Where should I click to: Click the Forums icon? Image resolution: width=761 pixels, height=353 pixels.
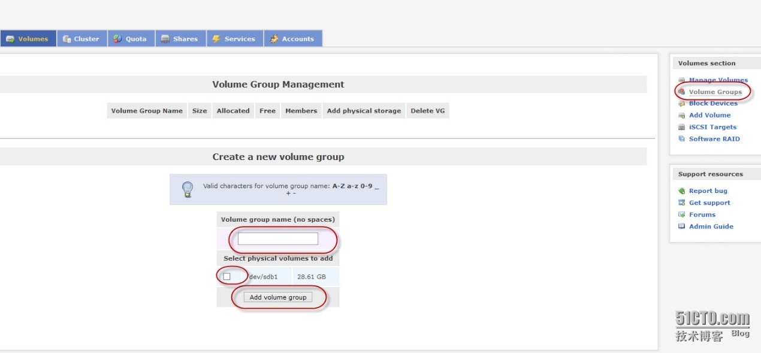(x=681, y=215)
